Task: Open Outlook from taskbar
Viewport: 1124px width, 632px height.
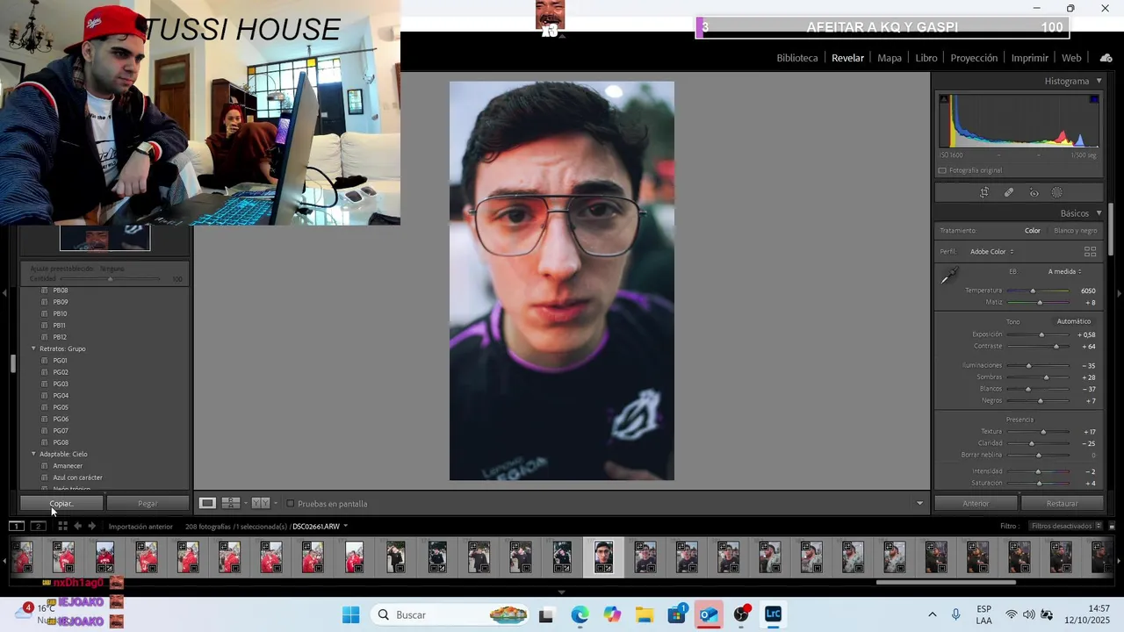Action: tap(709, 614)
